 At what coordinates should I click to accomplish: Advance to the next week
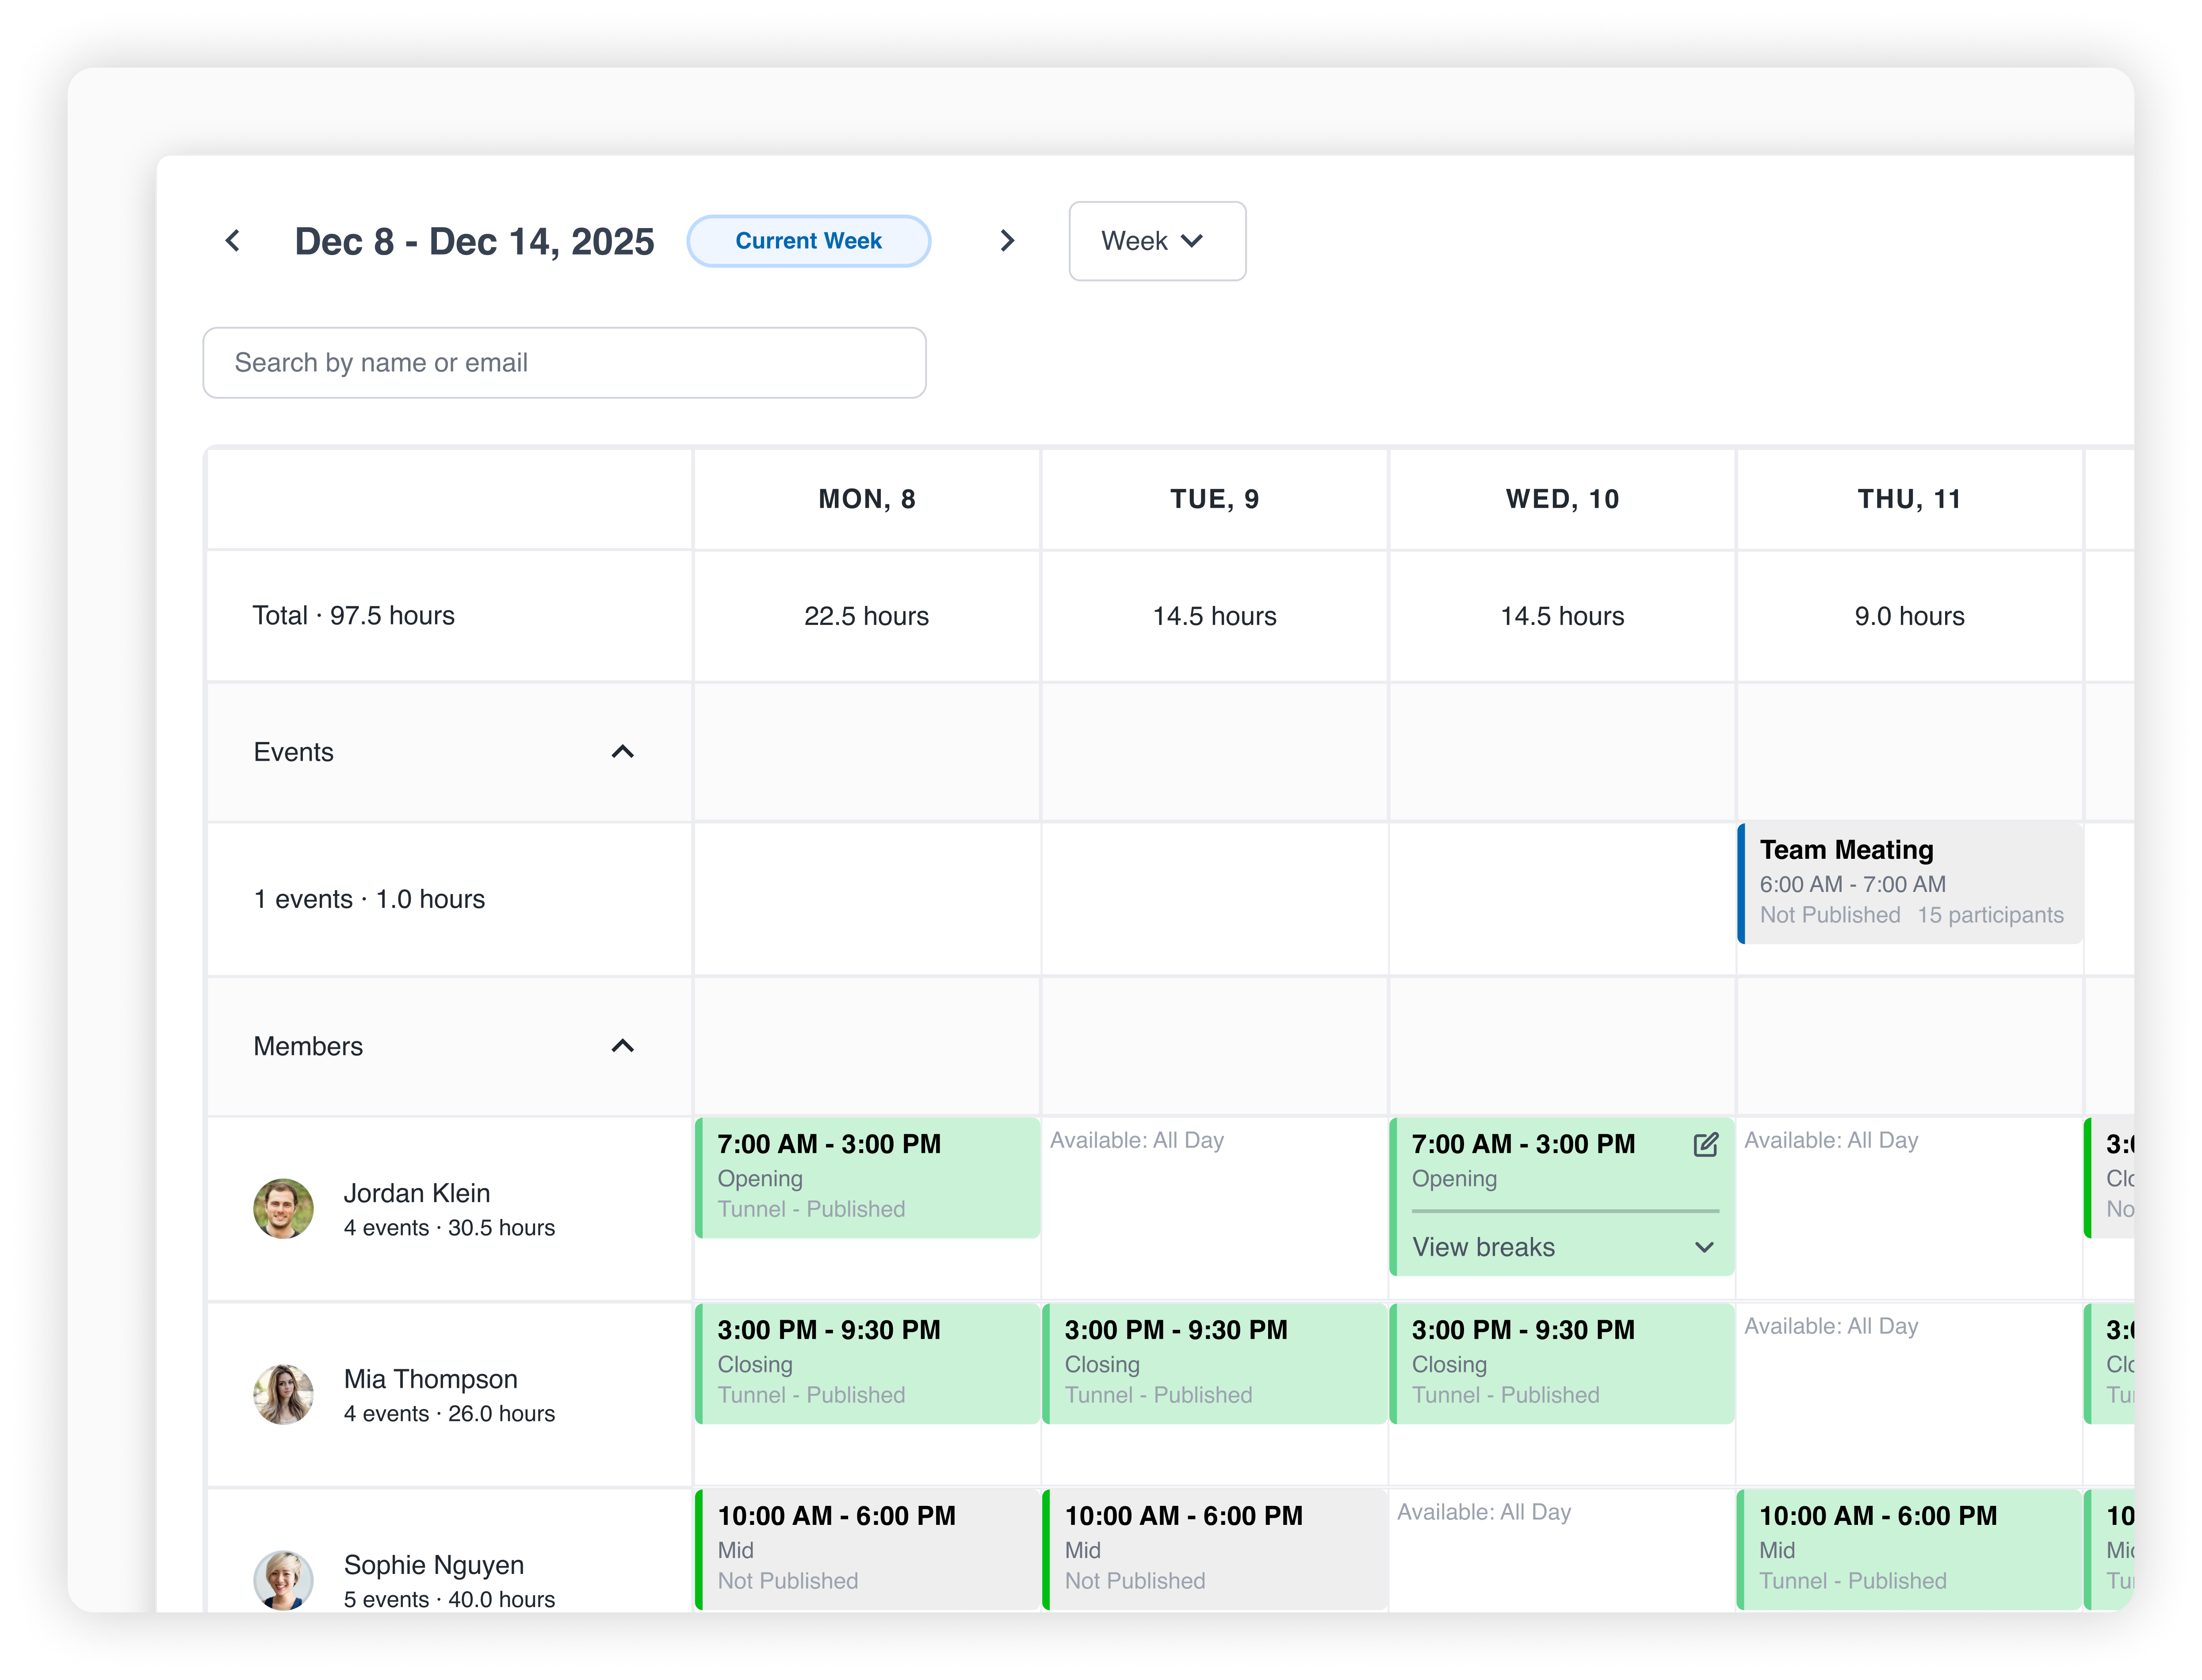tap(1007, 241)
